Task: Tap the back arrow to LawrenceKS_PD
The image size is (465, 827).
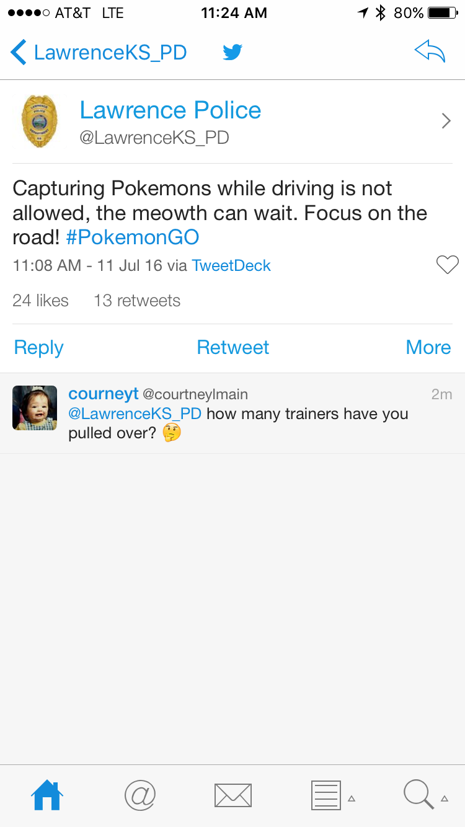Action: tap(19, 53)
